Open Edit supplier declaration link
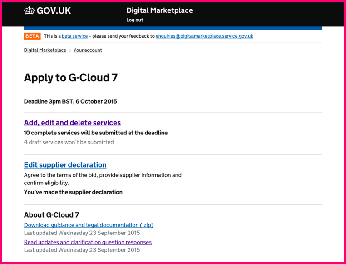 tap(65, 165)
